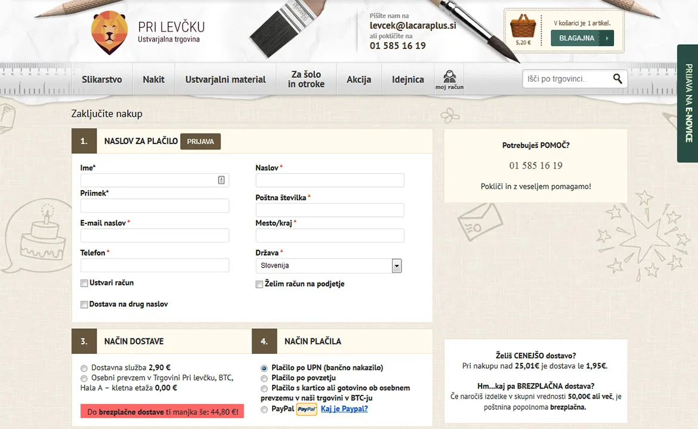Click the NAČIN DOSTAVE section header

click(x=134, y=341)
